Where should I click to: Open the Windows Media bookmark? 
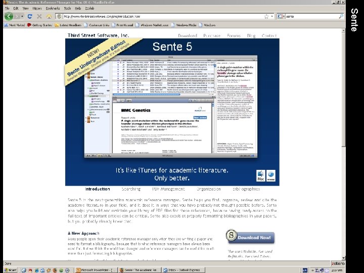click(184, 25)
